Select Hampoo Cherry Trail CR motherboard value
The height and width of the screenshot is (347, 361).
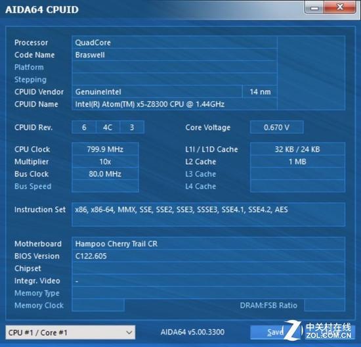pyautogui.click(x=116, y=244)
